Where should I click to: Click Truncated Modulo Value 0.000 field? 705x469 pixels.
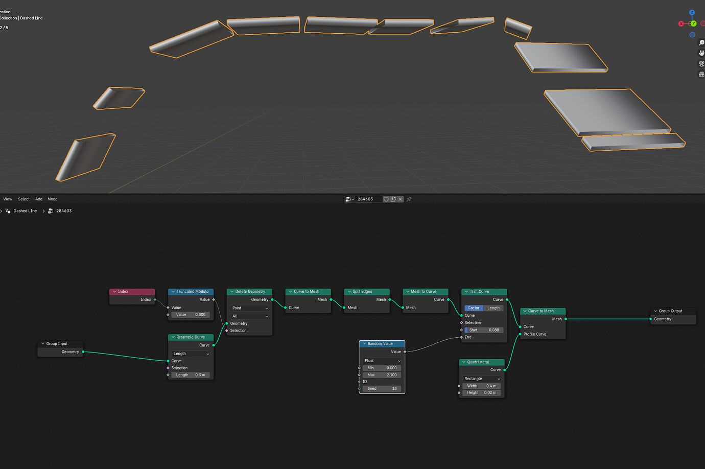point(191,315)
